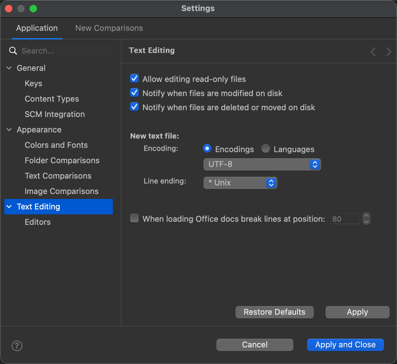Click the line break position field showing 80

(345, 219)
